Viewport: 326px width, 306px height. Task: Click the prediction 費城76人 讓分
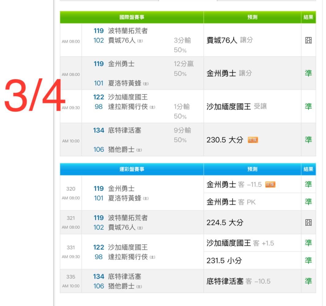pos(230,40)
